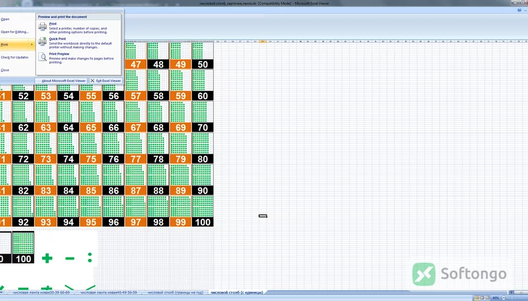Click the number card 80
This screenshot has height=301, width=528.
pyautogui.click(x=203, y=149)
